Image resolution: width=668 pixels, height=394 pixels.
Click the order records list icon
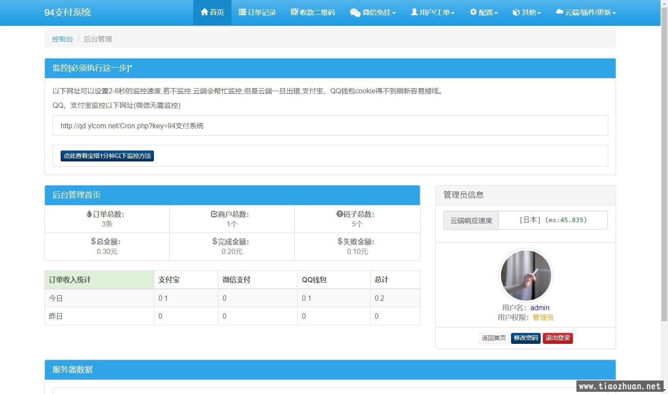click(x=242, y=12)
